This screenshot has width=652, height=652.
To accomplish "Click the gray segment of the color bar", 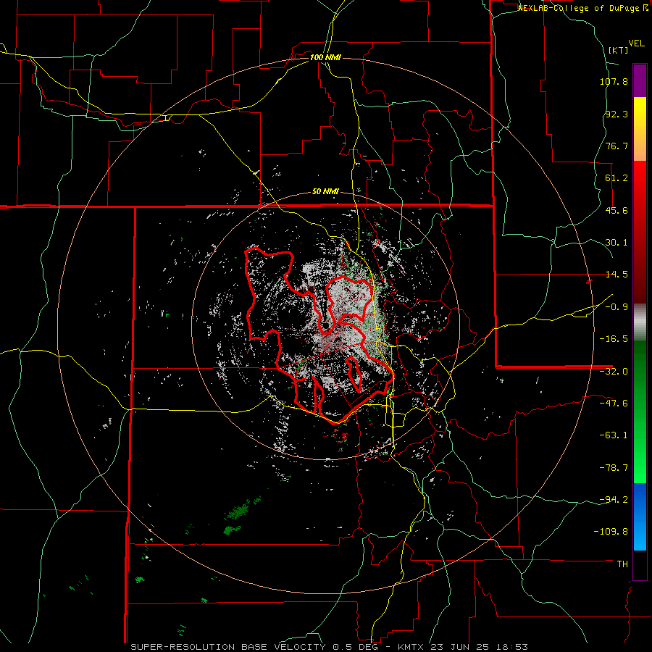I will 640,322.
